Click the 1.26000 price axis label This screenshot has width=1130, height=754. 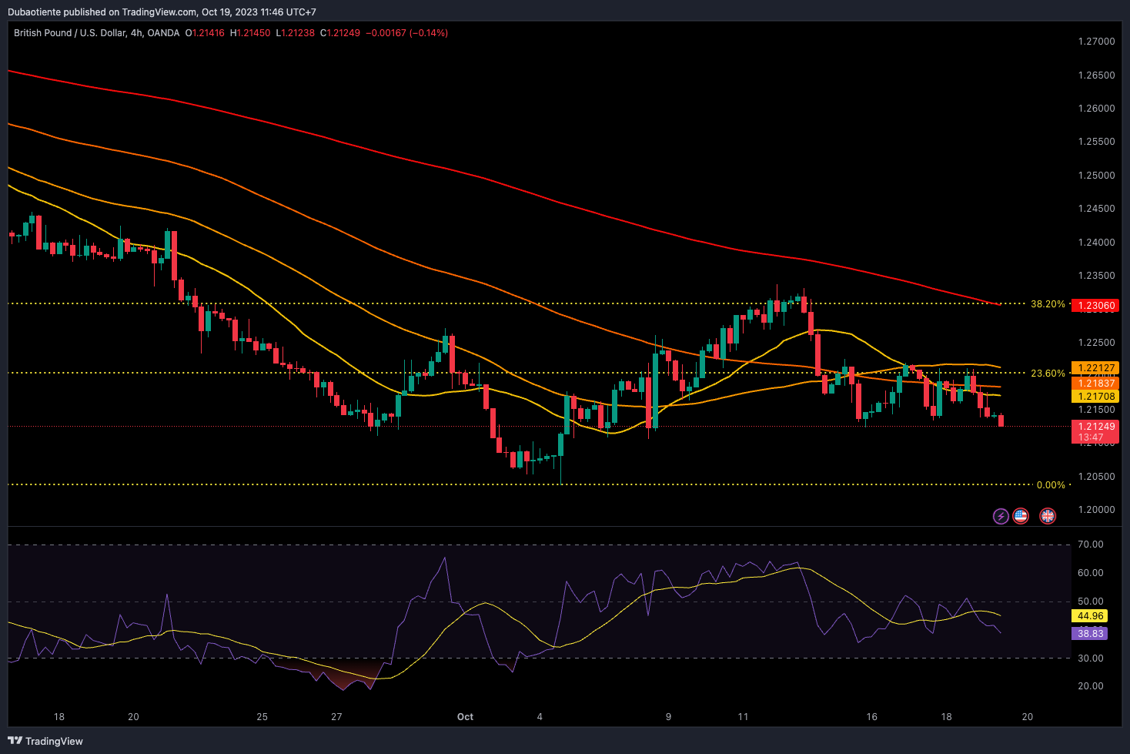point(1096,109)
